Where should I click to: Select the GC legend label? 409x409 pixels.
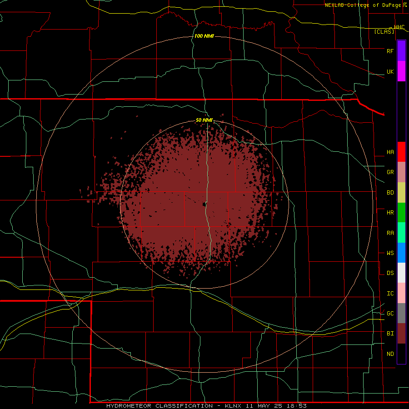pyautogui.click(x=390, y=313)
